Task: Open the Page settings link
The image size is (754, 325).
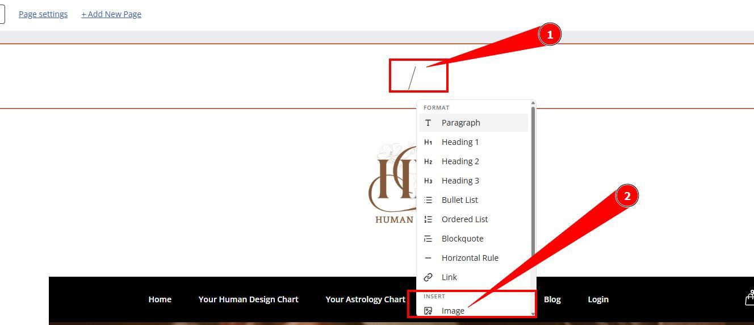Action: click(43, 14)
